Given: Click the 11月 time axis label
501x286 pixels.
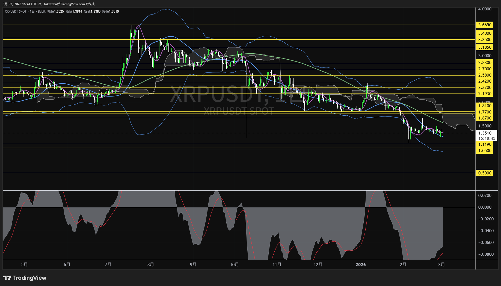Looking at the screenshot, I should tap(277, 264).
